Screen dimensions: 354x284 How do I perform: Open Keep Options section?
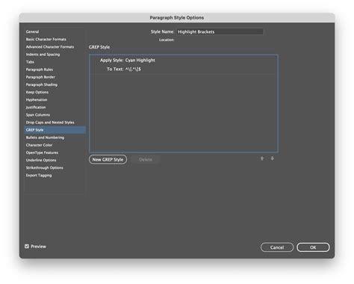37,92
